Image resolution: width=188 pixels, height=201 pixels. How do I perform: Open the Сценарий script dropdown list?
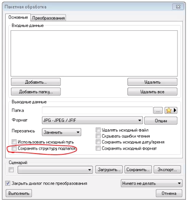pyautogui.click(x=55, y=170)
